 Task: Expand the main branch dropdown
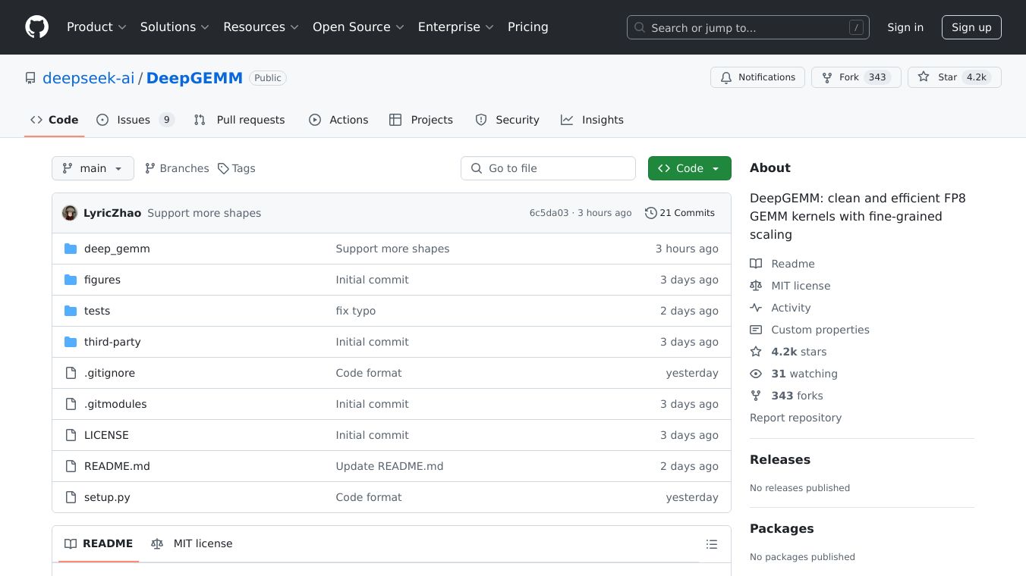(x=93, y=168)
